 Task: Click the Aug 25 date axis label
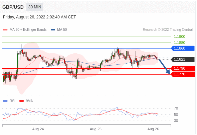[95, 129]
